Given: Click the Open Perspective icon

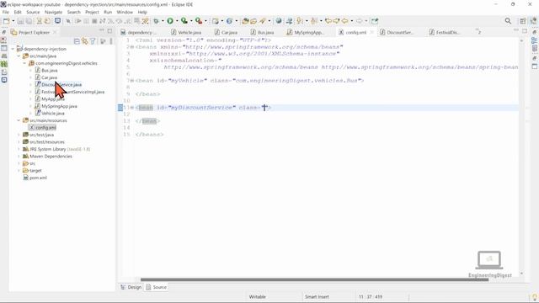Looking at the screenshot, I should (x=523, y=21).
